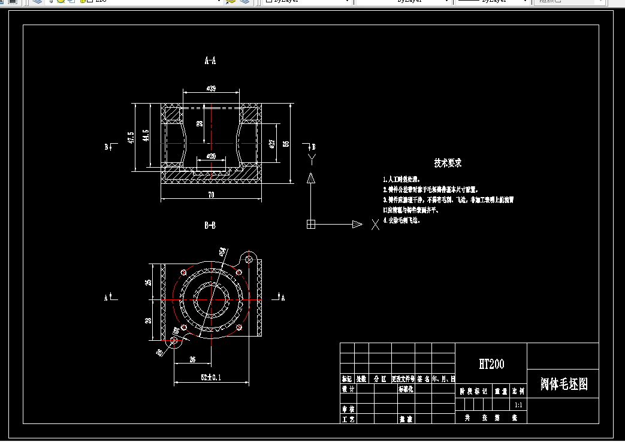Viewport: 625px width, 442px height.
Task: Pick the 47.5 vertical dimension text
Action: tap(131, 138)
